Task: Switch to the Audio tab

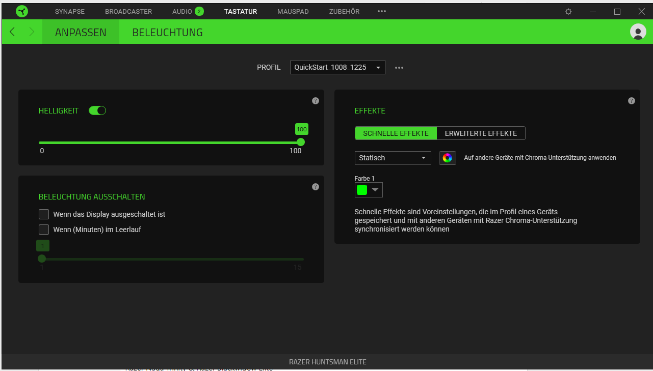Action: point(182,11)
